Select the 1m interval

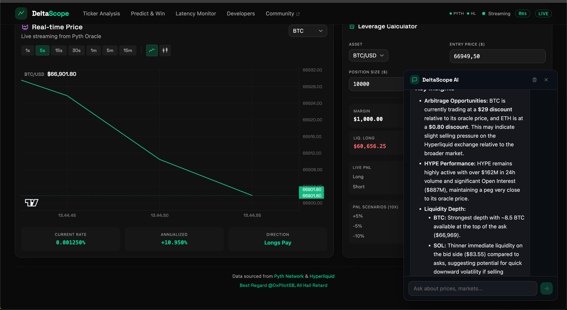[94, 50]
